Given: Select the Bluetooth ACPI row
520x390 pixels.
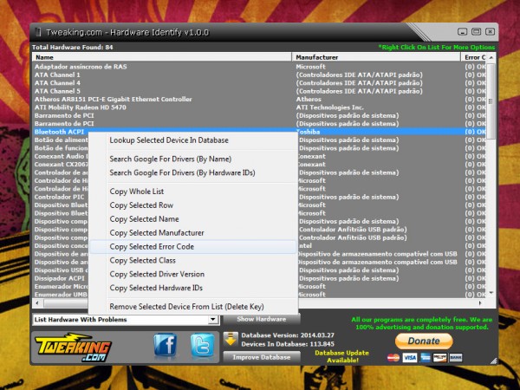Looking at the screenshot, I should pyautogui.click(x=258, y=132).
